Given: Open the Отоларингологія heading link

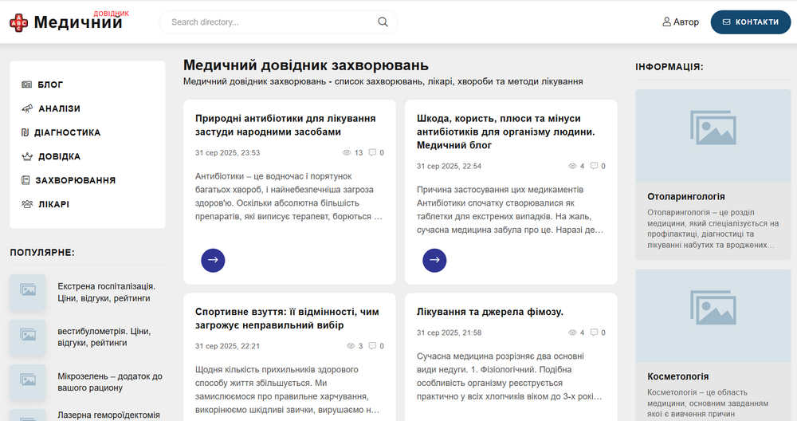Looking at the screenshot, I should pyautogui.click(x=686, y=196).
